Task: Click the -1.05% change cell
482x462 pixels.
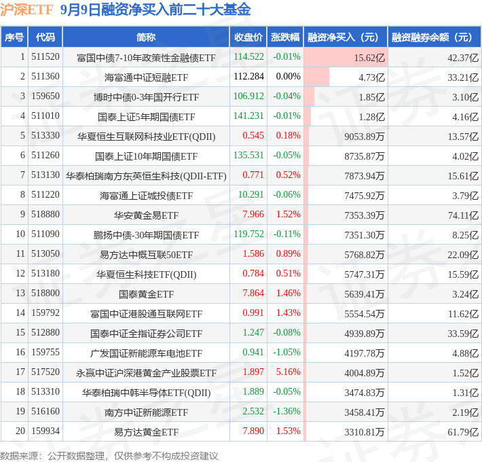Action: [286, 352]
